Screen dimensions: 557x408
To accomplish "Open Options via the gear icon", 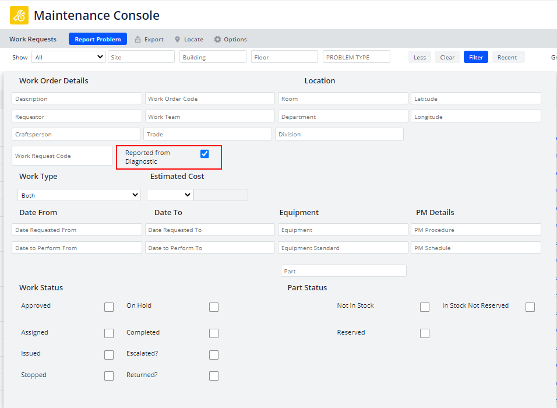I will pyautogui.click(x=217, y=40).
